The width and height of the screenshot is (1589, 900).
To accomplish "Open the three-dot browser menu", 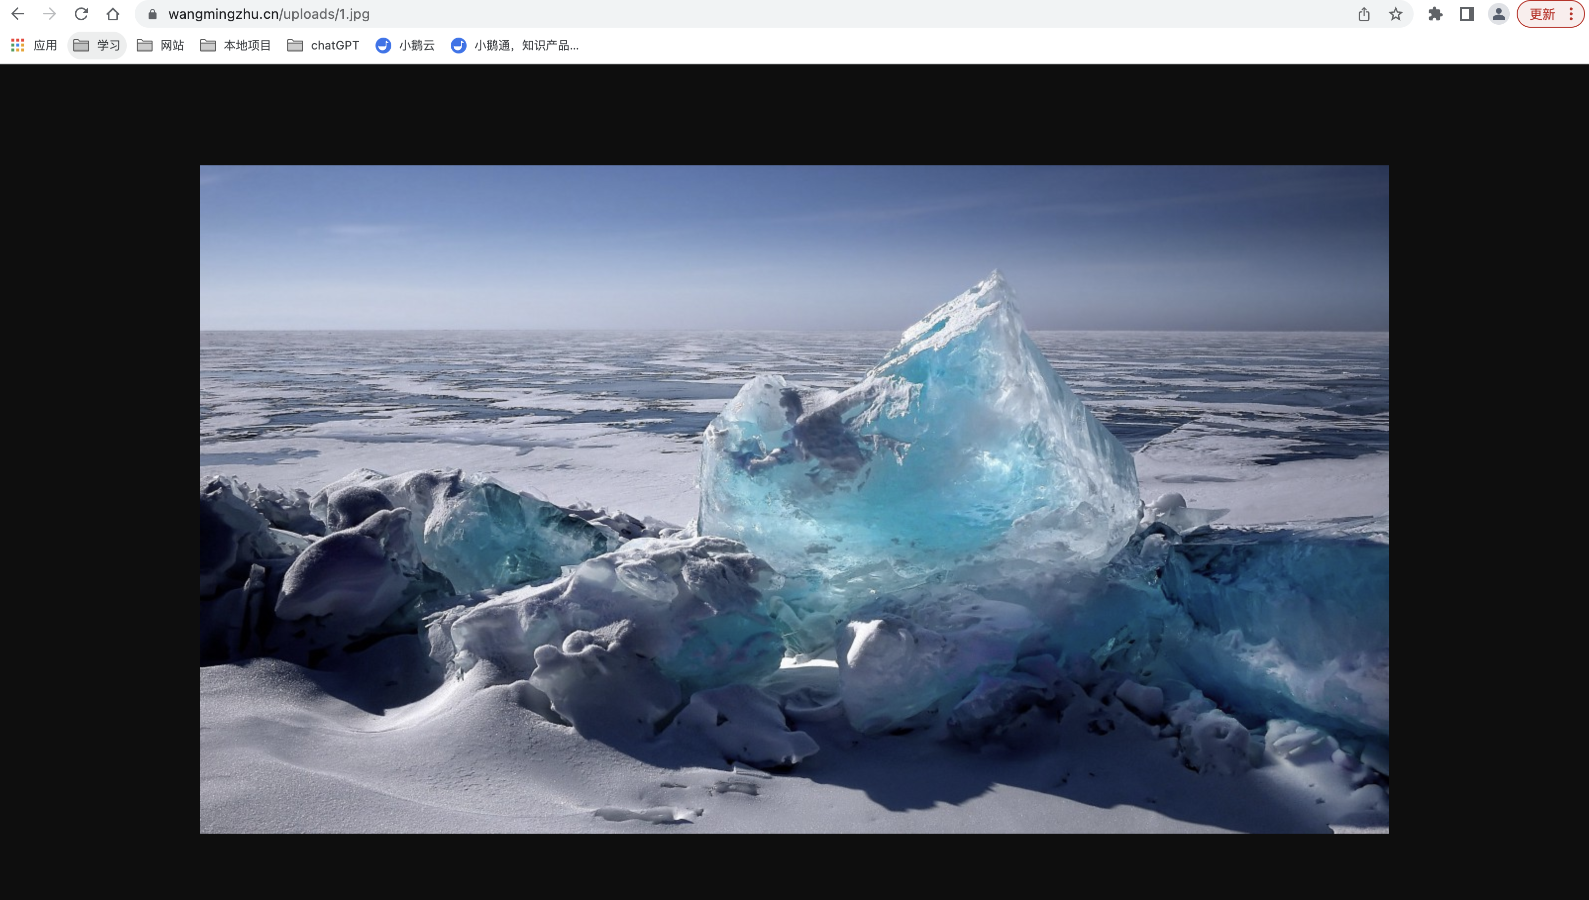I will pos(1571,13).
